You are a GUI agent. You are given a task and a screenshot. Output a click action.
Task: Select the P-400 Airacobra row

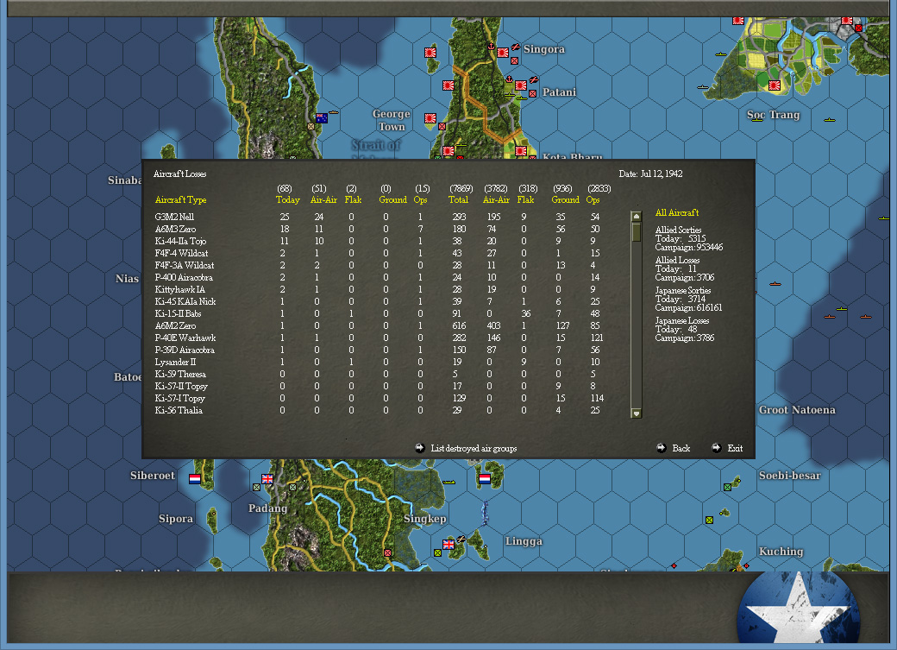coord(378,277)
